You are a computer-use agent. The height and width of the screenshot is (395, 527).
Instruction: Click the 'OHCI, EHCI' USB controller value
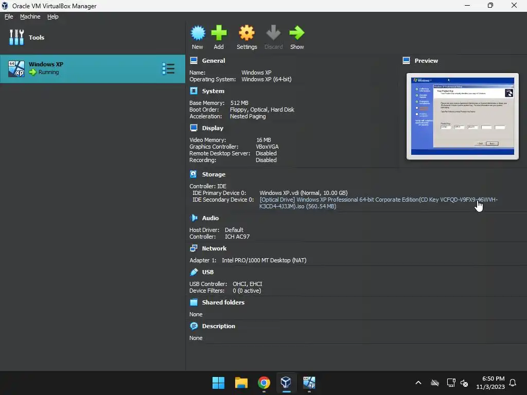coord(248,284)
